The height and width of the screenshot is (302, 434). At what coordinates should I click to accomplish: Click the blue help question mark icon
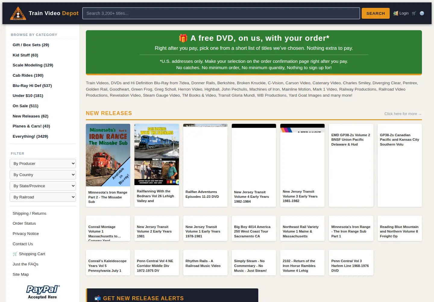click(422, 13)
